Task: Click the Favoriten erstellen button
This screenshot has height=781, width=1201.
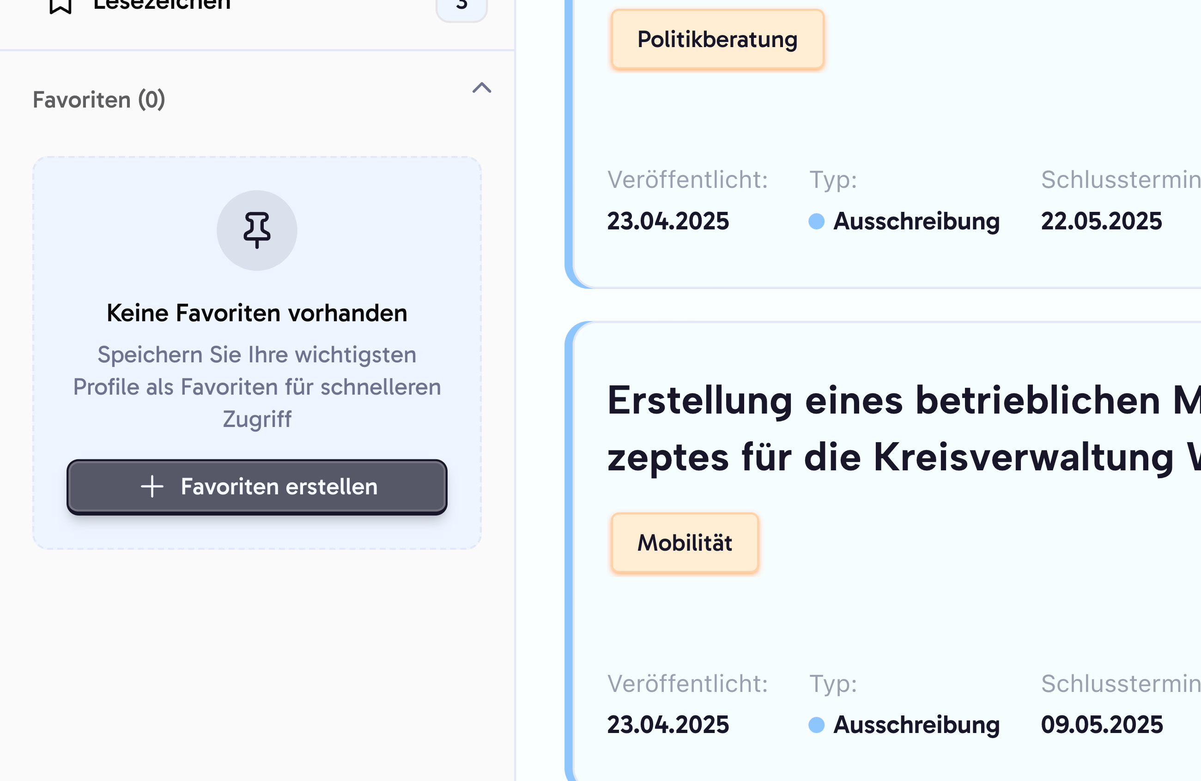Action: click(x=257, y=487)
